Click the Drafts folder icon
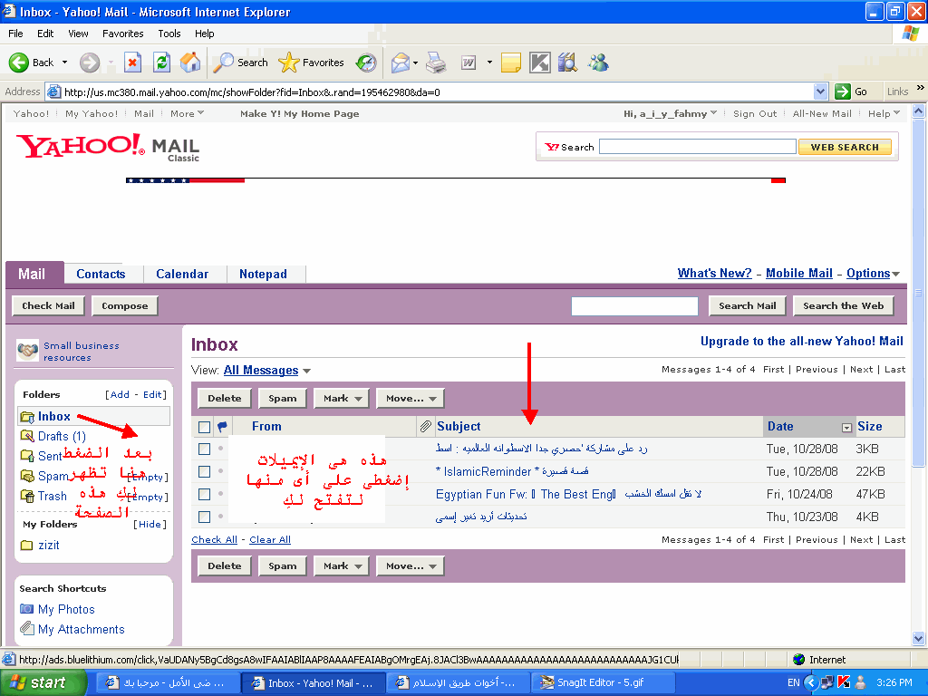Image resolution: width=928 pixels, height=696 pixels. click(x=27, y=436)
